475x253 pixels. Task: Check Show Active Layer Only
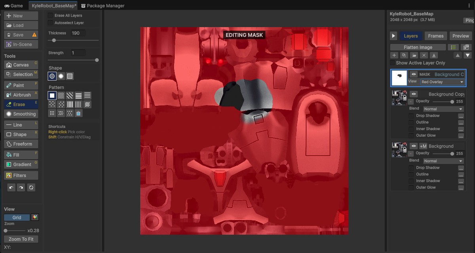pos(392,63)
